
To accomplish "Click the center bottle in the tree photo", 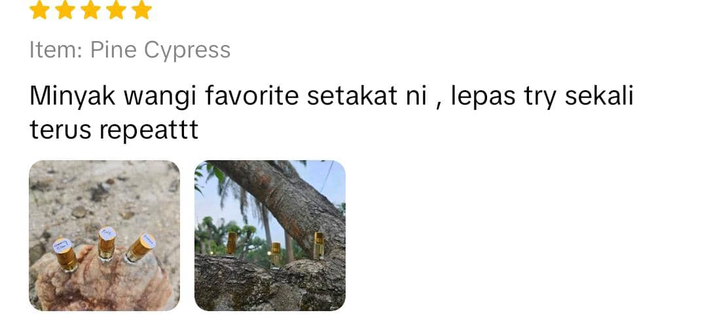I will (x=276, y=255).
